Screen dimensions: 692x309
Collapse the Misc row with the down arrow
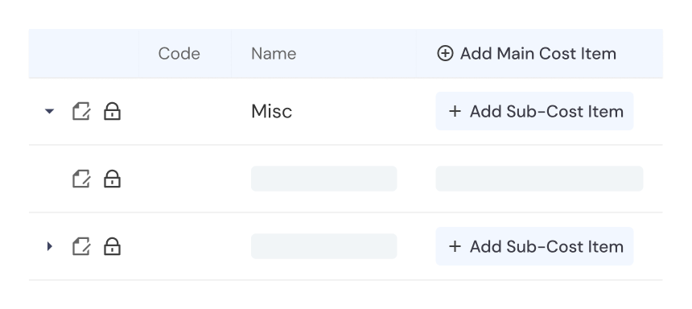click(x=49, y=111)
